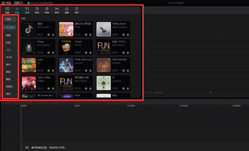Open the 特效 (Effects) panel
Viewport: 249px width, 151px height.
pos(47,10)
